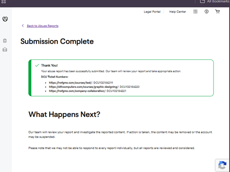Open the clipboard reports icon in sidebar

[x=5, y=40]
